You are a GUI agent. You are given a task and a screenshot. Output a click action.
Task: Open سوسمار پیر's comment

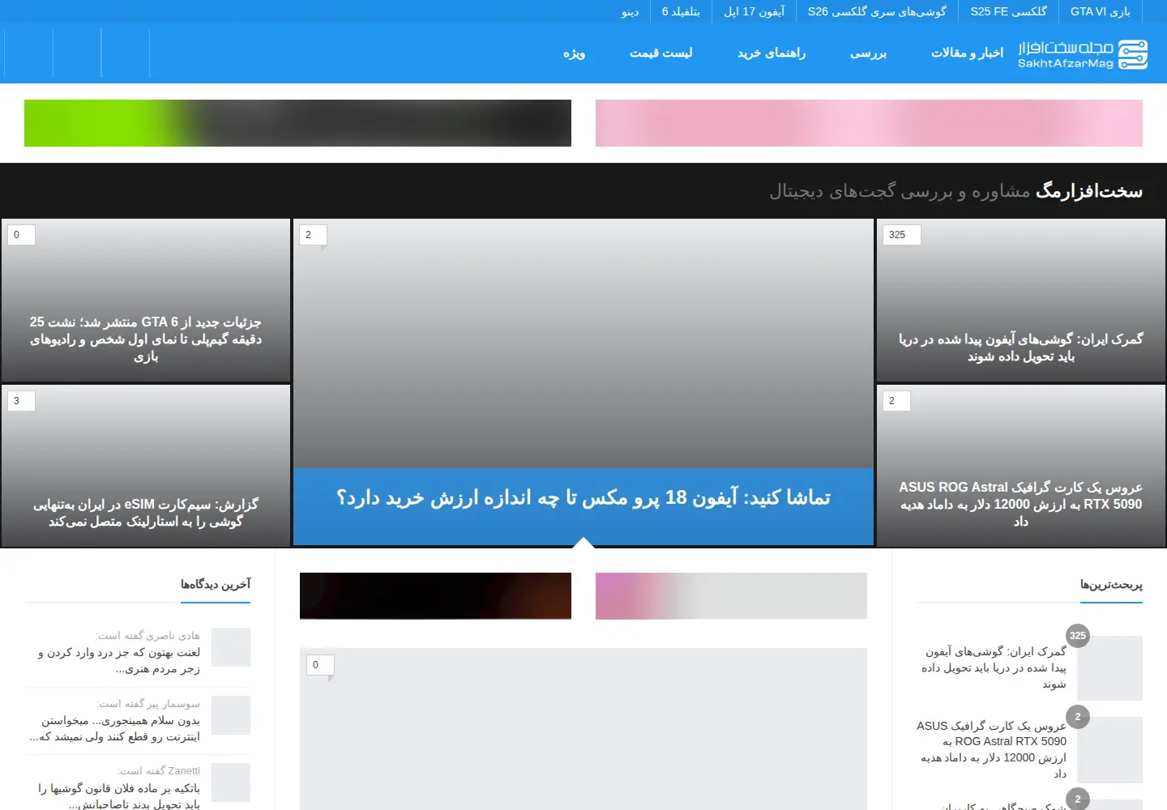click(x=114, y=728)
